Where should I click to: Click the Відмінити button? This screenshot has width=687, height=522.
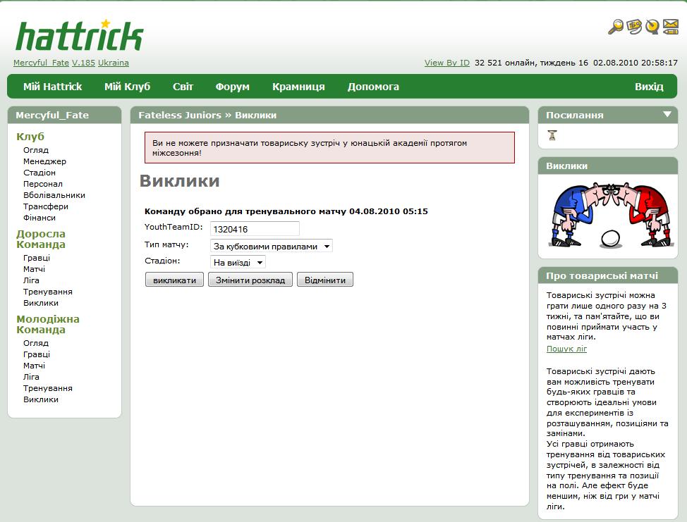(325, 280)
